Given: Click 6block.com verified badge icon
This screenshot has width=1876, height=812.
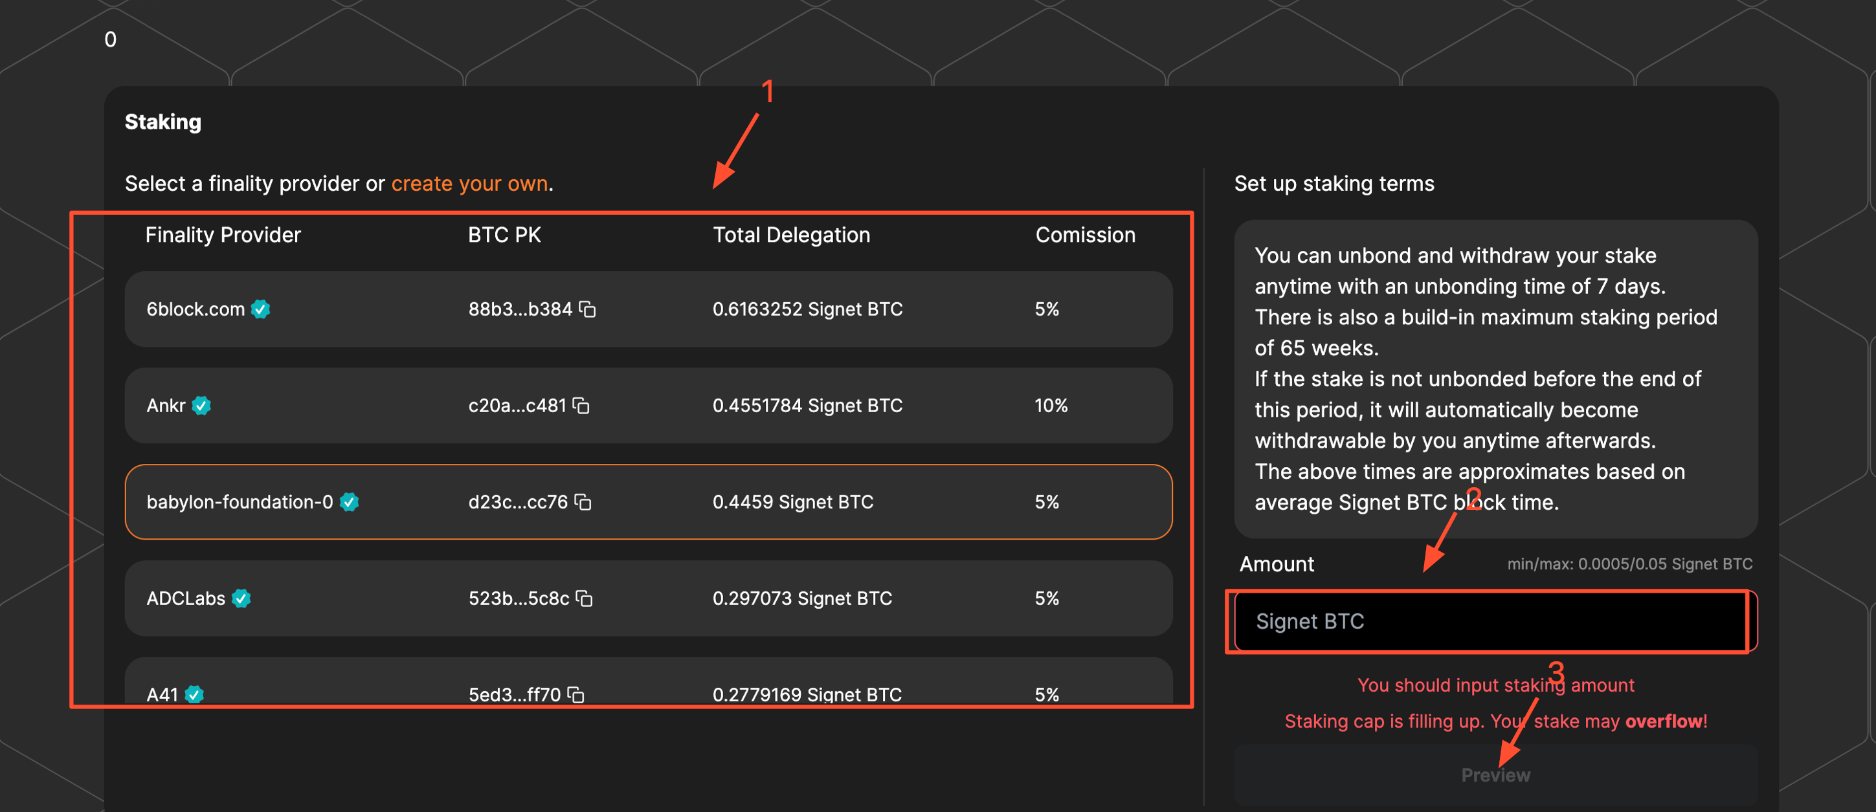Looking at the screenshot, I should click(x=261, y=310).
